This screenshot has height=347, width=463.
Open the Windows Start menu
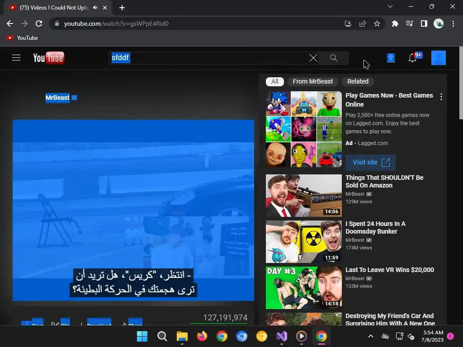coord(142,336)
